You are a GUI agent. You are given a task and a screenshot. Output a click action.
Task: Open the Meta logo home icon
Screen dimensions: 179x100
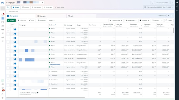pos(3,3)
